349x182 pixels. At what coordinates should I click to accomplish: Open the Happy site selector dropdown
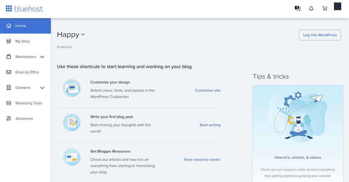[71, 34]
